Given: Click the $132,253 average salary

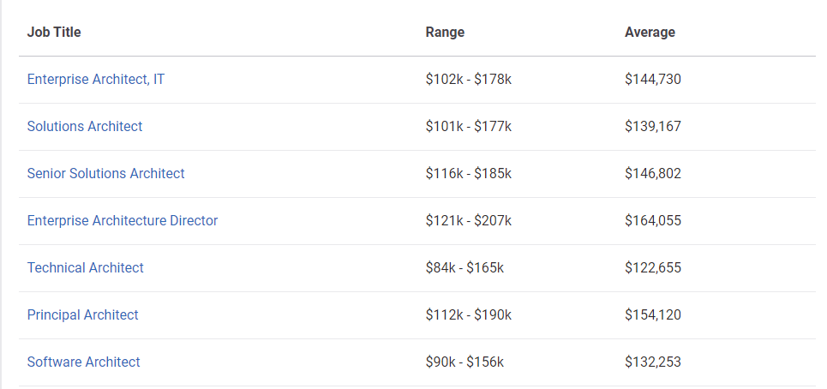Looking at the screenshot, I should click(x=653, y=362).
